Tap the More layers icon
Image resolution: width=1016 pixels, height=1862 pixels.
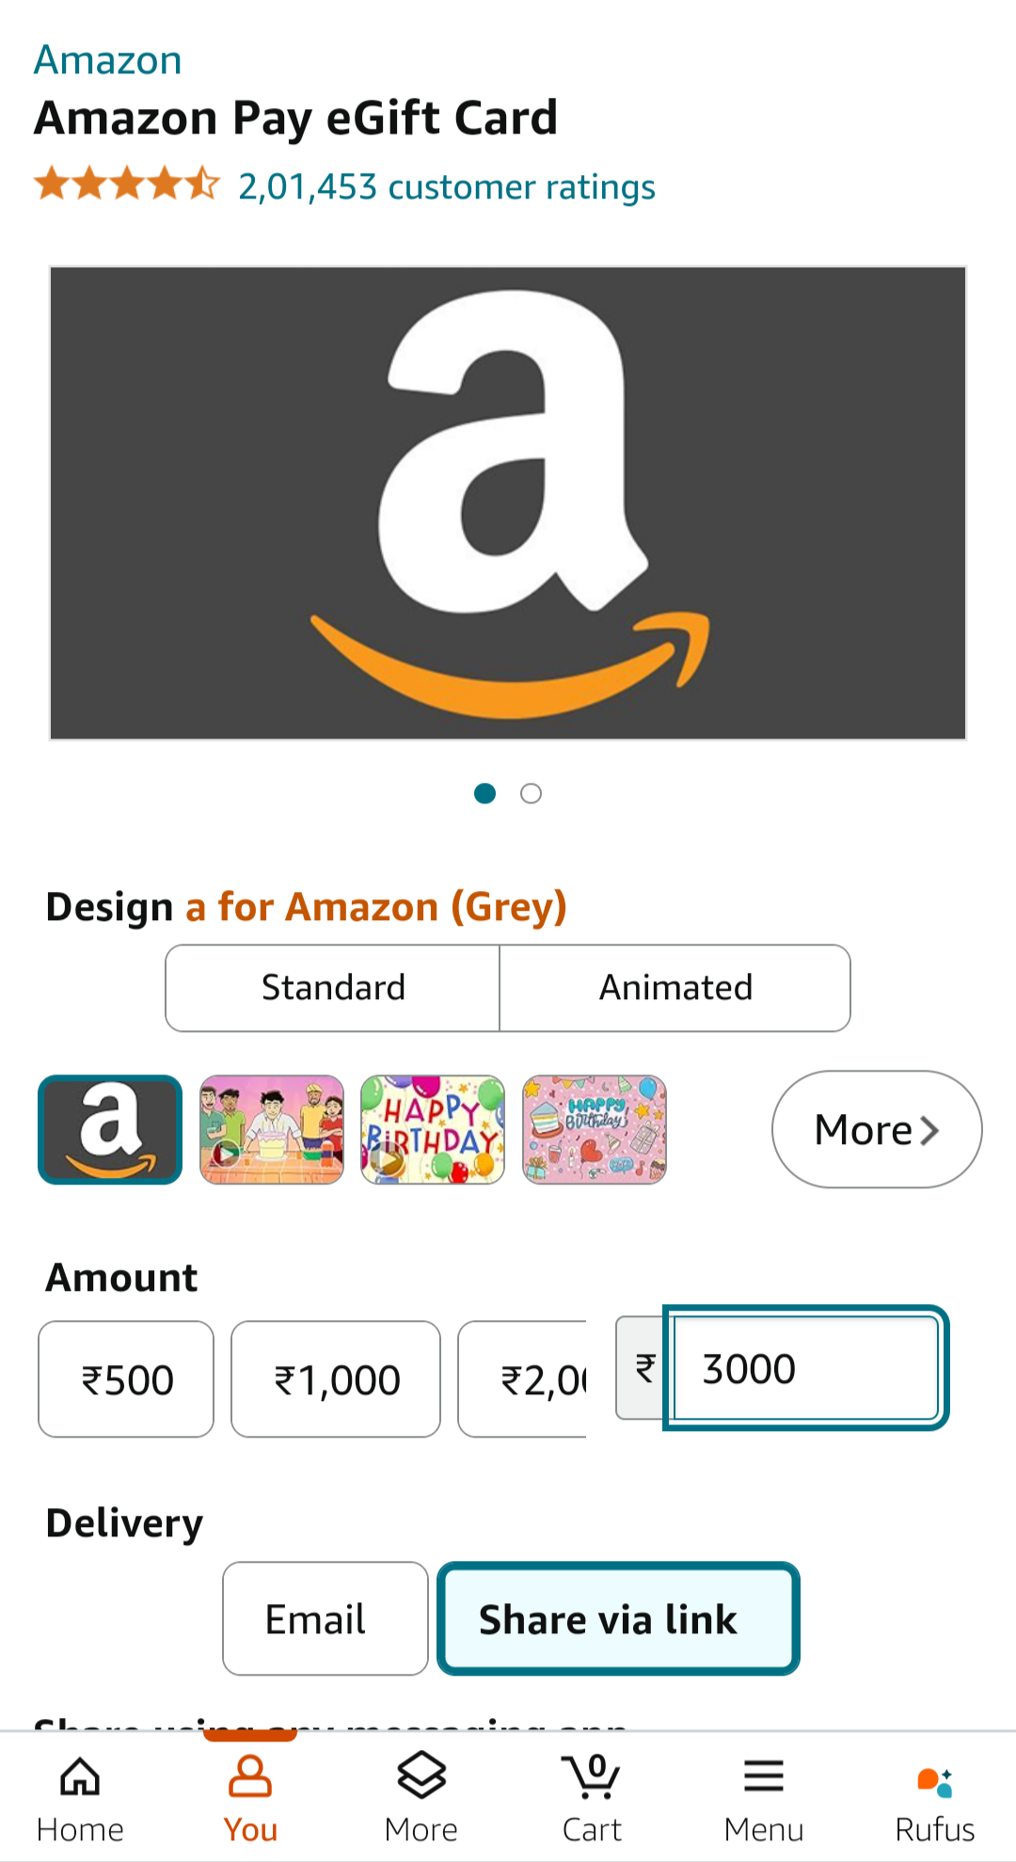[421, 1776]
